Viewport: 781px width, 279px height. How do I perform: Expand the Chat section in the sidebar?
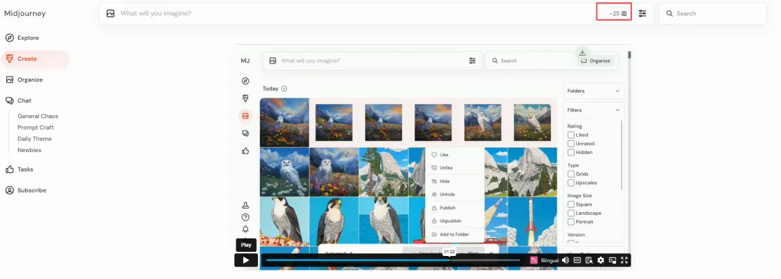coord(24,100)
